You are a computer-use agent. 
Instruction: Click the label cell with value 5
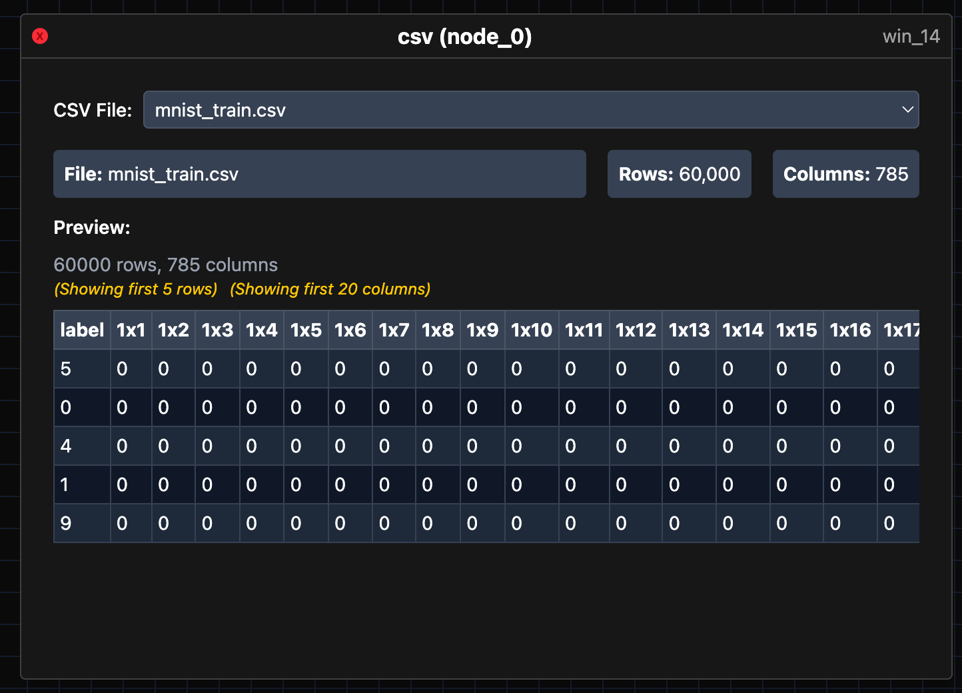(66, 369)
